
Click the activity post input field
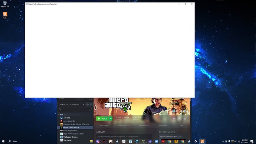[124, 137]
